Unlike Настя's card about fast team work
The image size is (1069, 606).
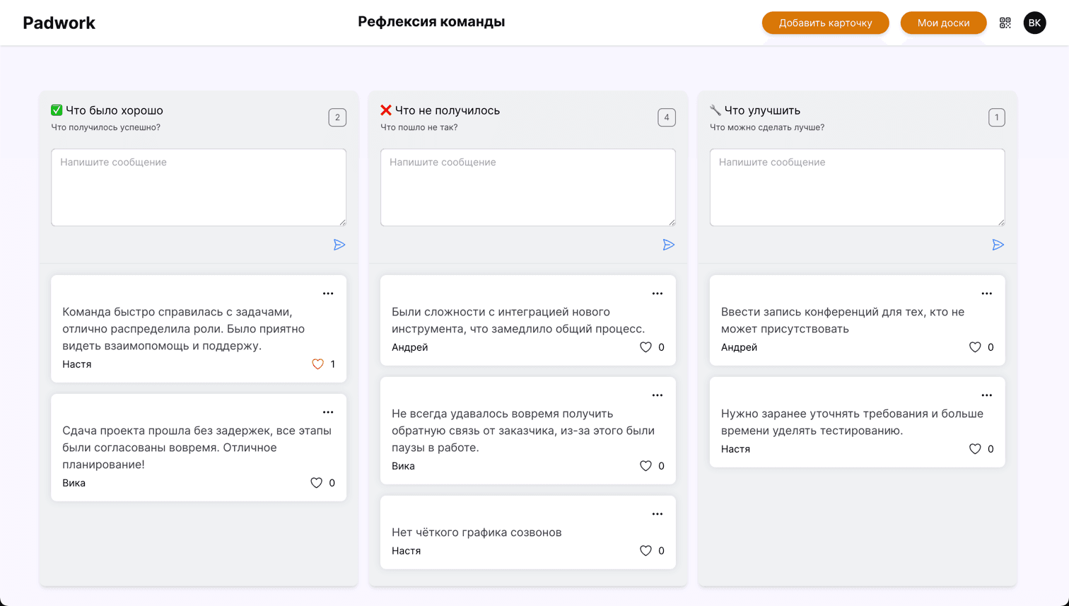coord(317,364)
